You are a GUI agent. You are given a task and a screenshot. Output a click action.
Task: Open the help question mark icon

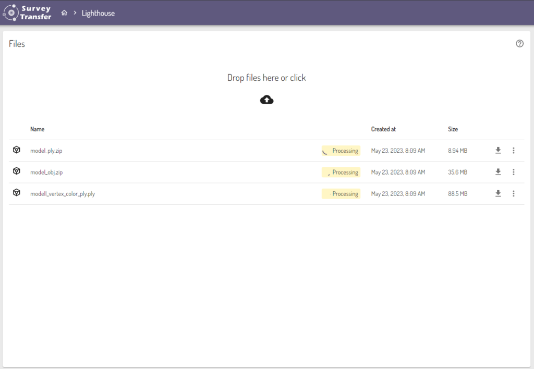click(519, 44)
